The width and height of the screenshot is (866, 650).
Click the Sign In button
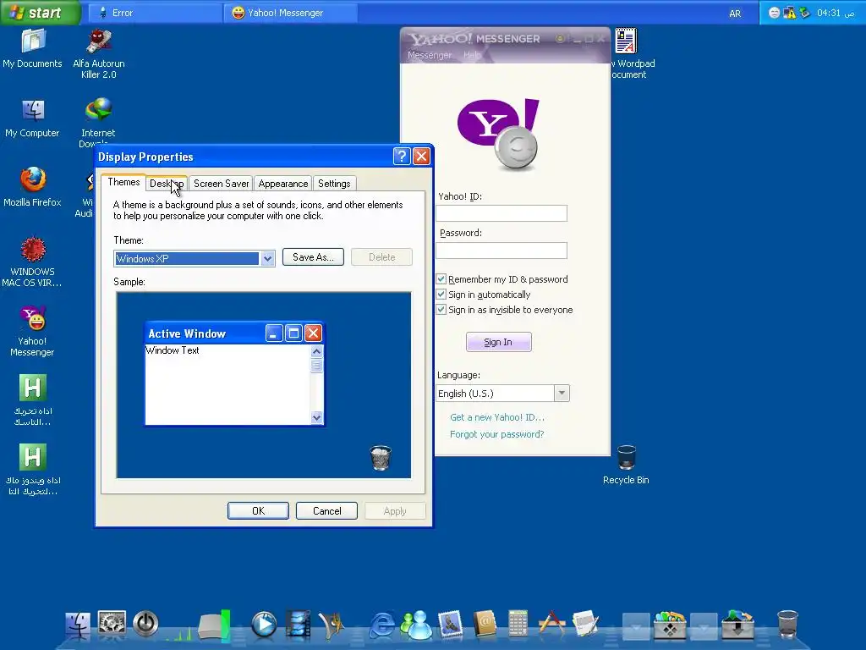click(499, 342)
